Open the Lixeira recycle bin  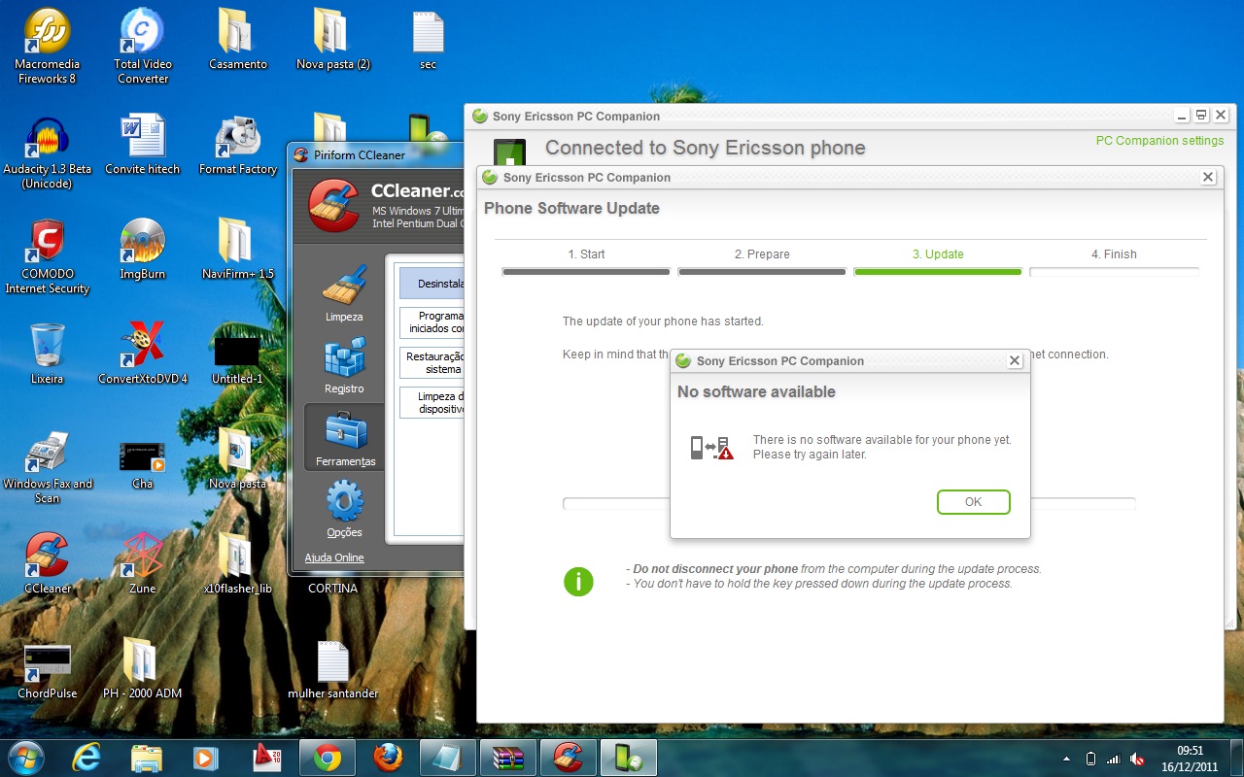(x=47, y=354)
